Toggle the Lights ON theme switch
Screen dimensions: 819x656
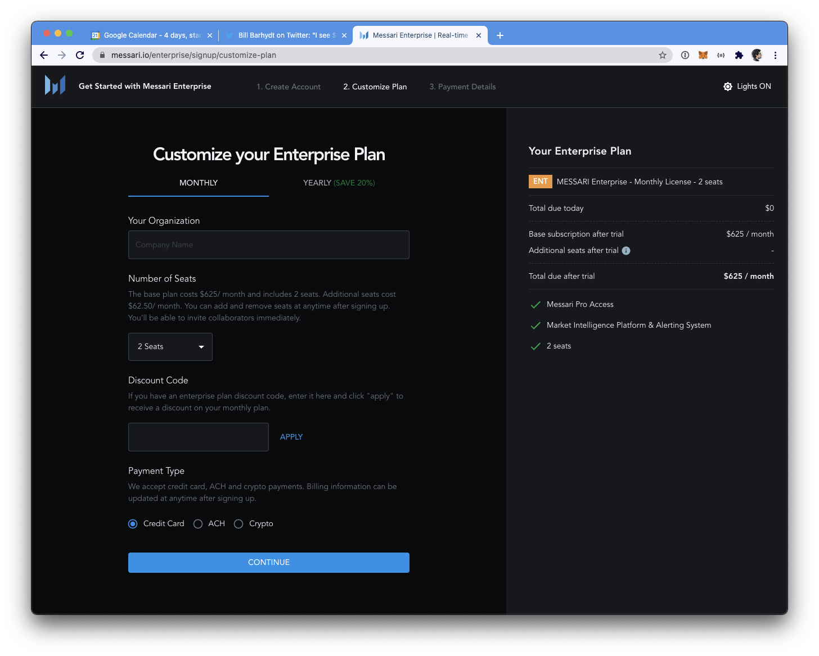(747, 87)
